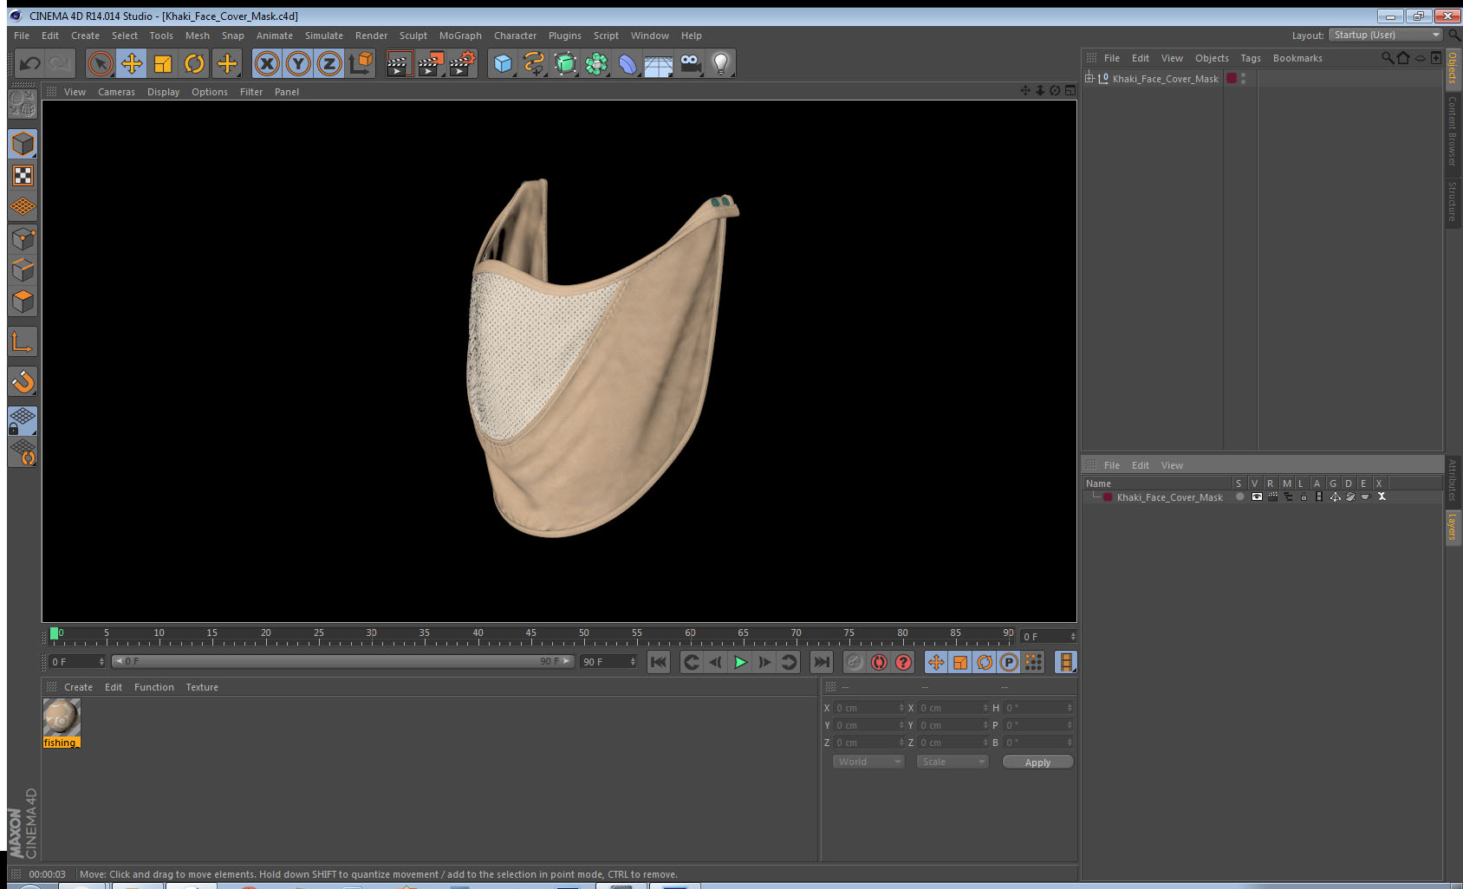Enable the Texture mode checkerboard icon

23,176
